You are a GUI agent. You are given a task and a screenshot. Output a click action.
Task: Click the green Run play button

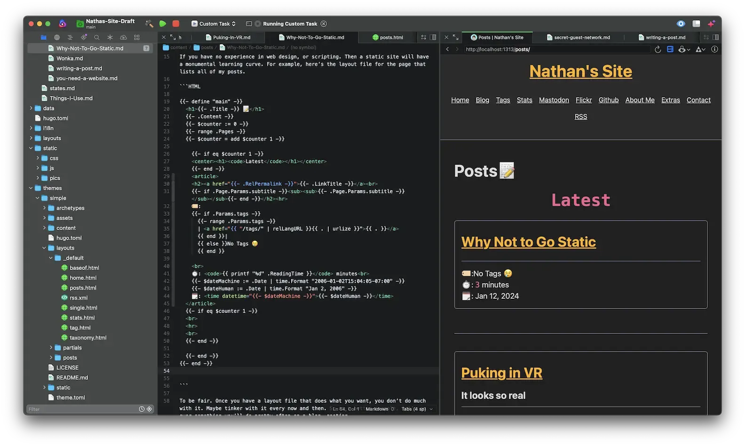(163, 24)
